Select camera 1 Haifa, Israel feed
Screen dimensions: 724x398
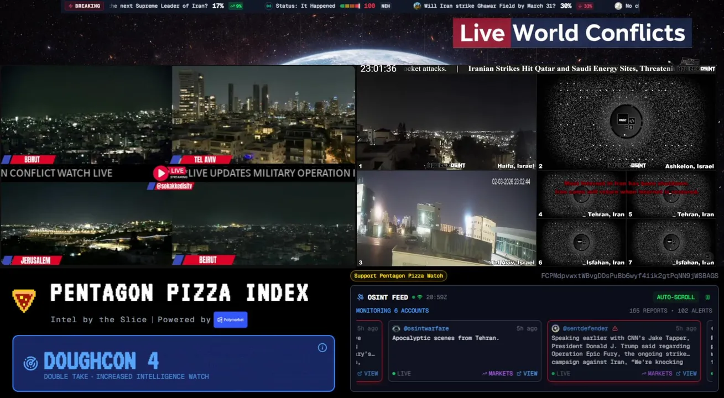(446, 122)
